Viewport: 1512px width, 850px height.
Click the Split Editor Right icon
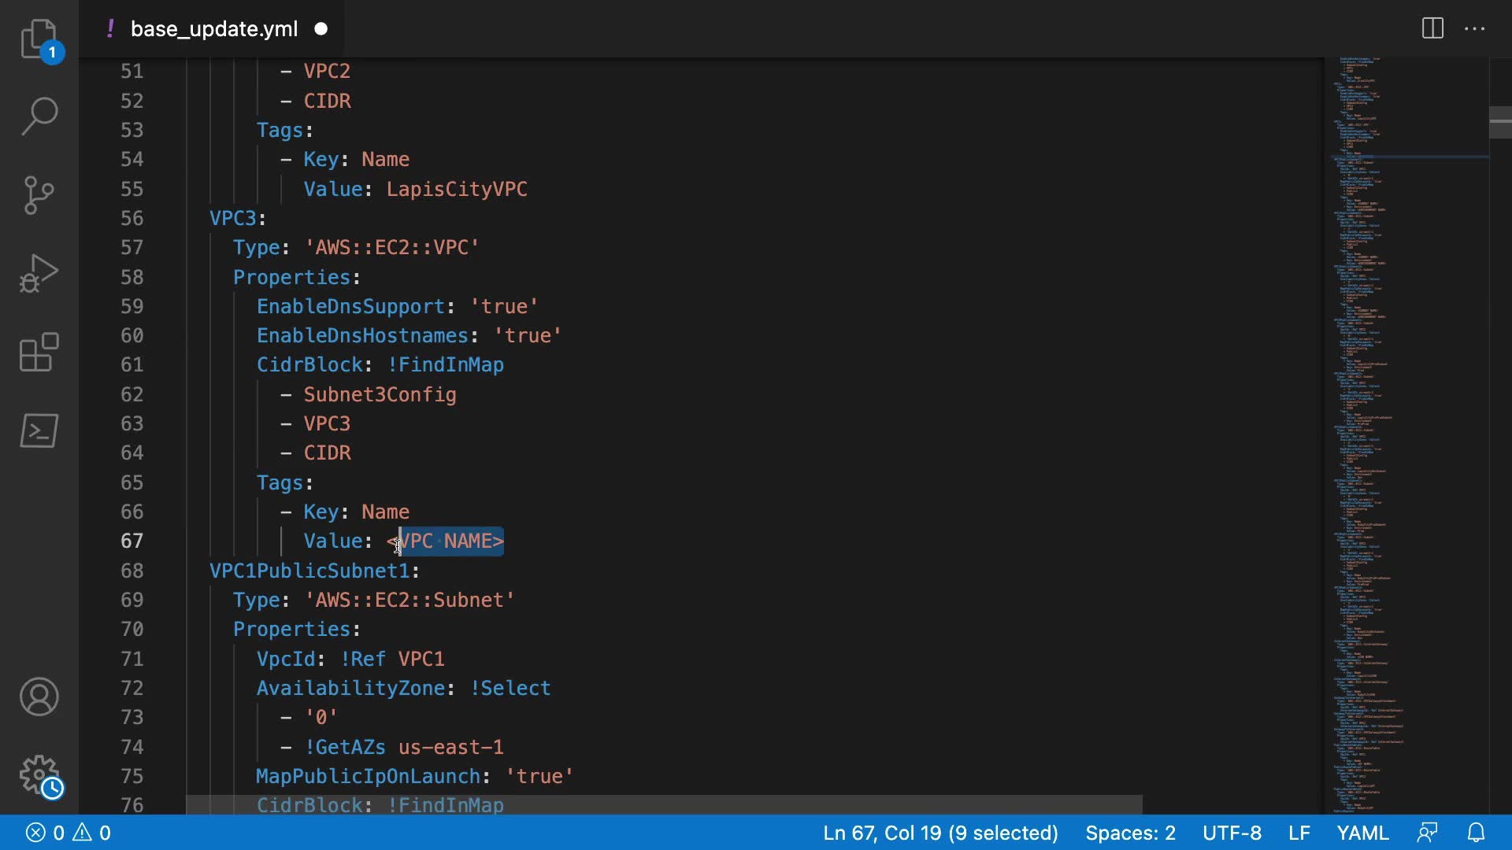click(x=1432, y=29)
